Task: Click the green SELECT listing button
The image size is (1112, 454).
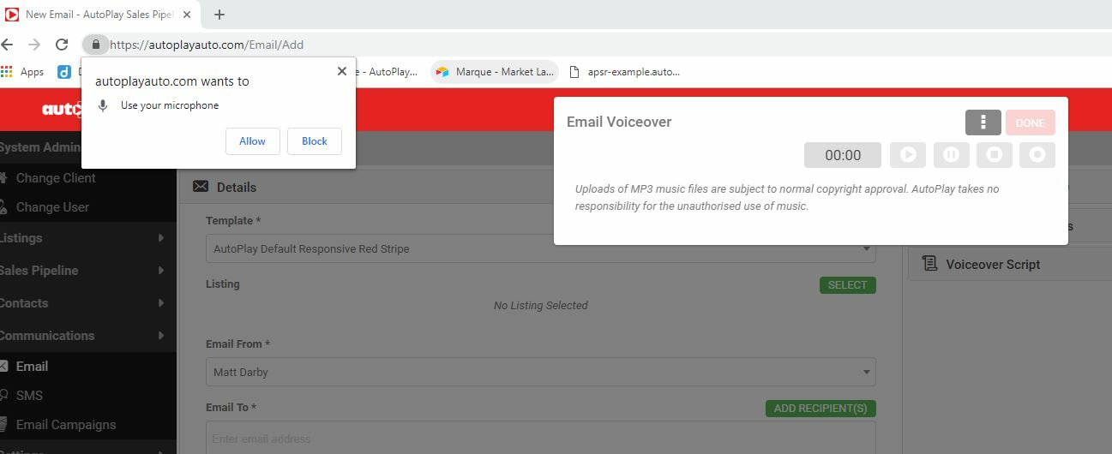Action: pos(848,285)
